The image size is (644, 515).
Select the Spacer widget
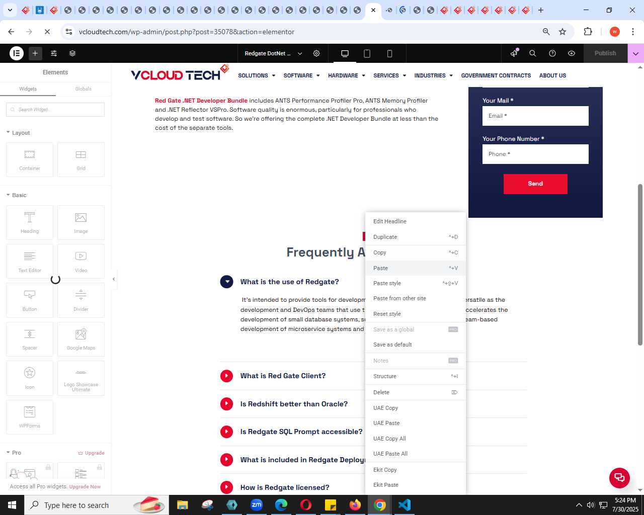(x=30, y=339)
